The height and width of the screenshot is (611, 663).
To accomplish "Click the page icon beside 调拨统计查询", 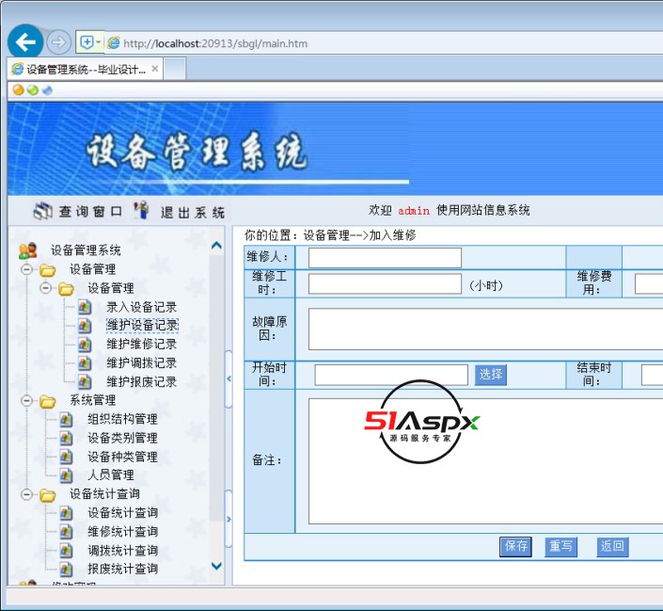I will (66, 551).
